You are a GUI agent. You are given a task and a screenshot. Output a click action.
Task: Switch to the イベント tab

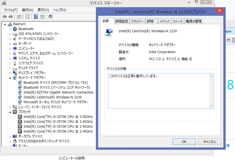[x=165, y=21]
